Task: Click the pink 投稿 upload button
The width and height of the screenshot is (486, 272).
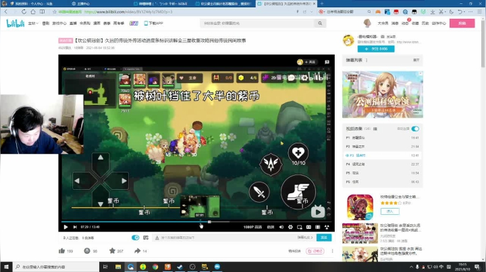Action: [462, 23]
